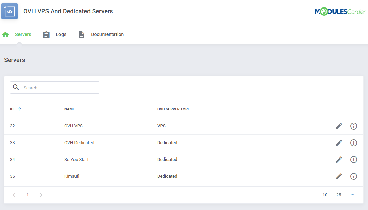Click the Servers section heading
This screenshot has height=210, width=368.
click(15, 60)
